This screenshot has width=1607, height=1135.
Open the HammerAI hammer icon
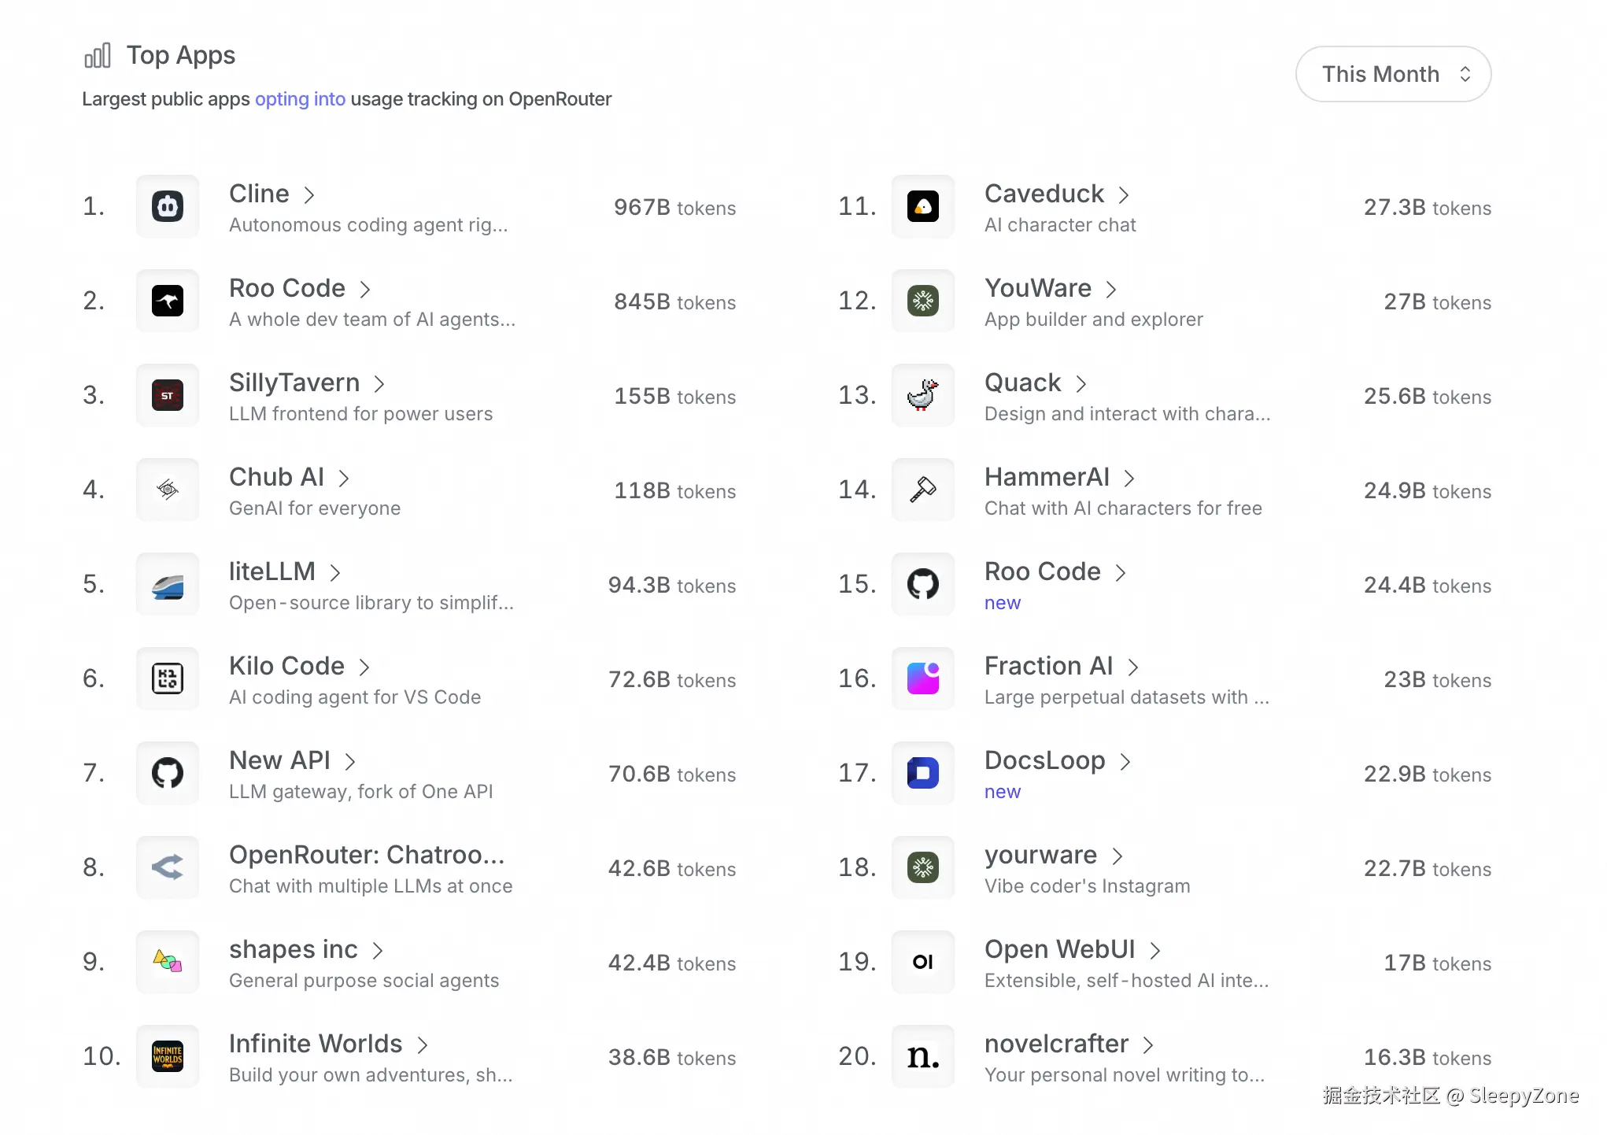tap(923, 490)
